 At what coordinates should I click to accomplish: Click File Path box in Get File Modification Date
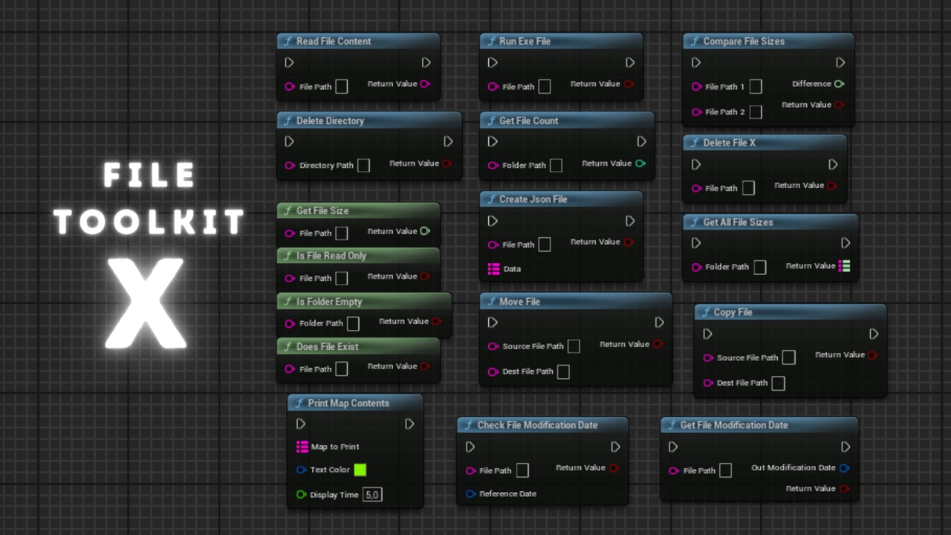[x=726, y=471]
